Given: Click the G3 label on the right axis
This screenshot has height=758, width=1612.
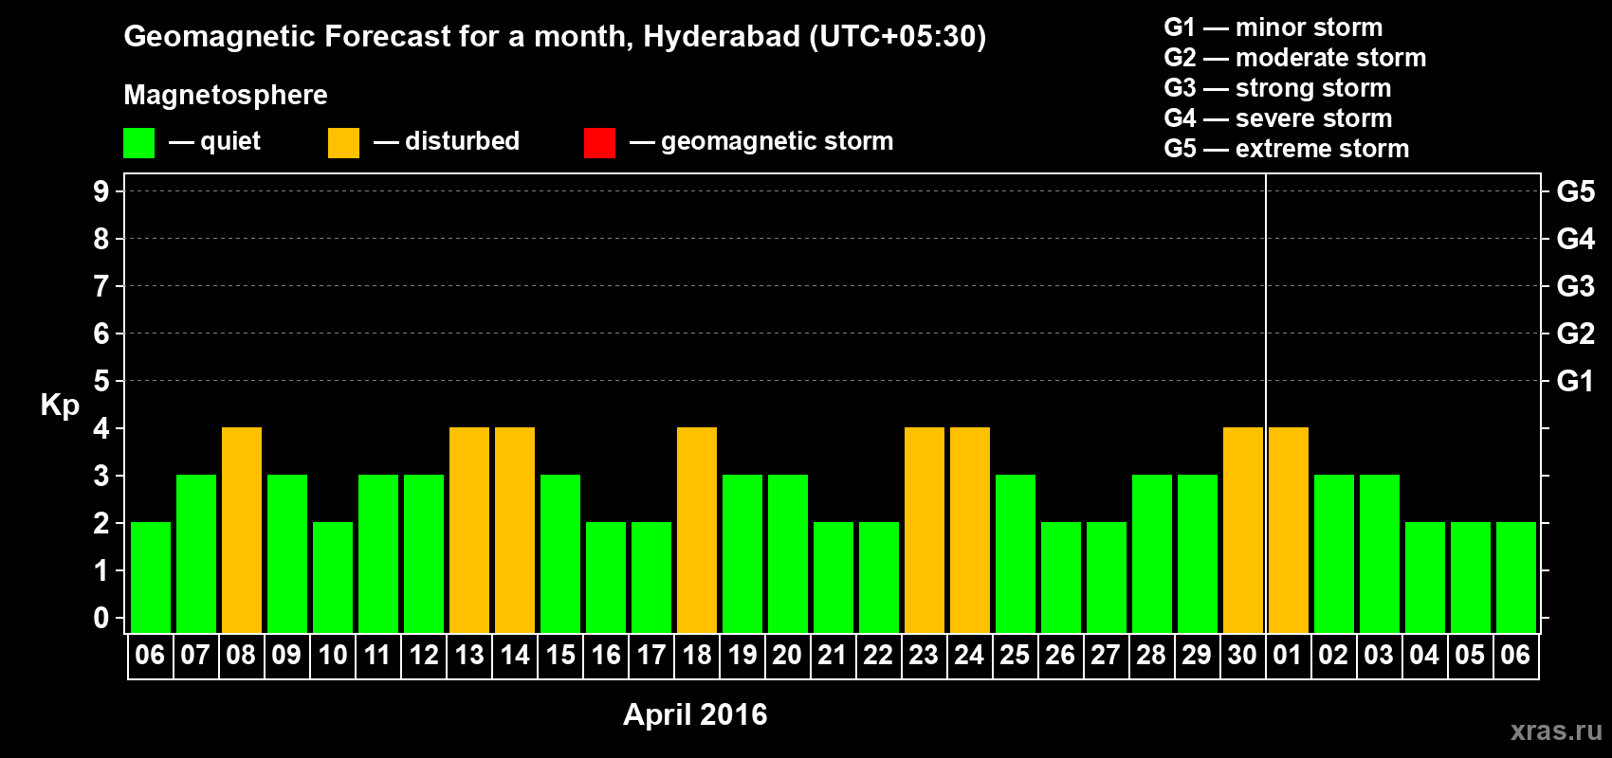Looking at the screenshot, I should click(x=1575, y=286).
